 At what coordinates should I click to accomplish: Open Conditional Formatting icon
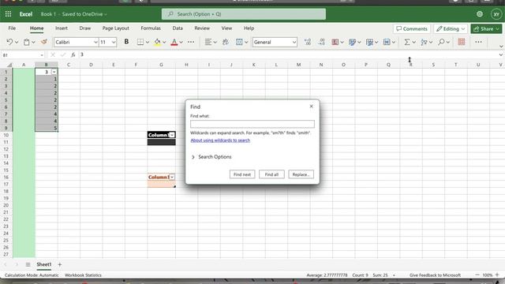(x=335, y=42)
